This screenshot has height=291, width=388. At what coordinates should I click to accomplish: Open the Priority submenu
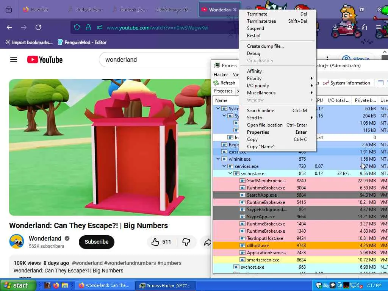coord(278,78)
